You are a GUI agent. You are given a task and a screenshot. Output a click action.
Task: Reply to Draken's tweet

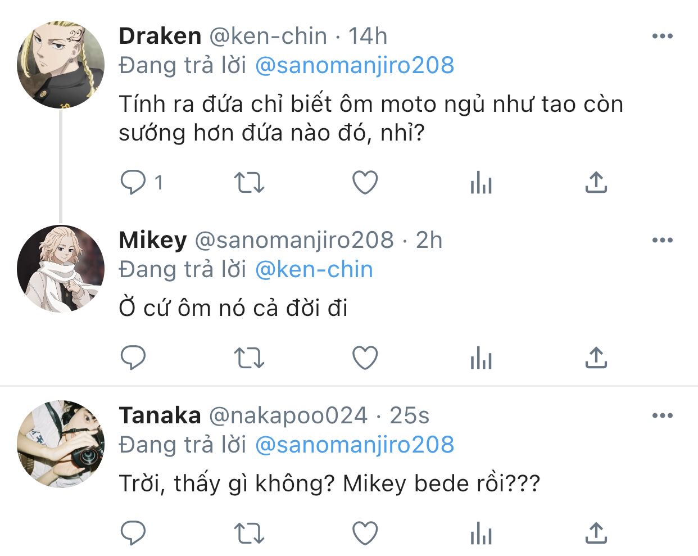[x=133, y=183]
